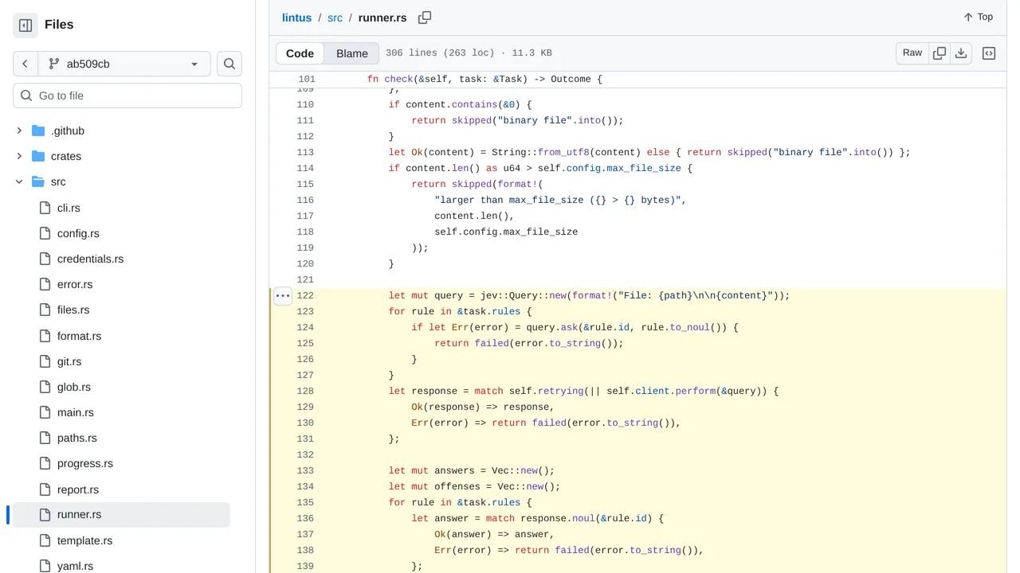Click the open folder icon of src
Image resolution: width=1020 pixels, height=573 pixels.
[38, 181]
